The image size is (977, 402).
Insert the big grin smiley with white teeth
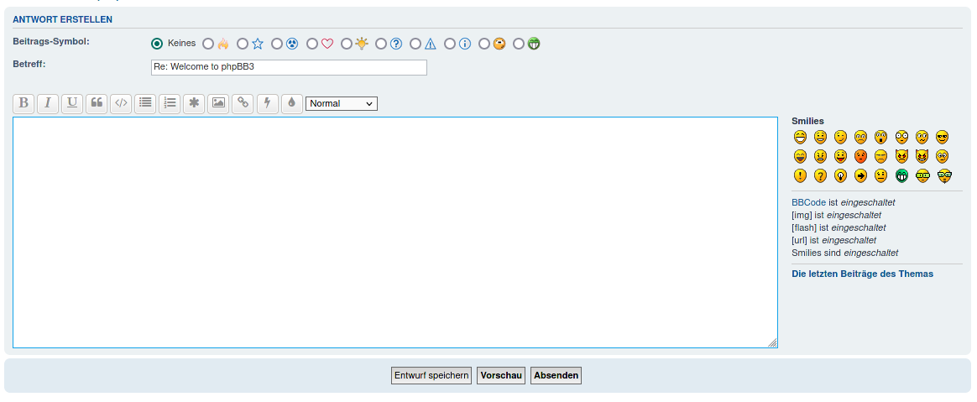point(800,137)
